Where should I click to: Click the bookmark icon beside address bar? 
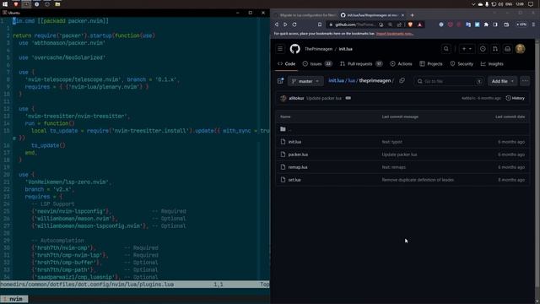click(x=320, y=24)
